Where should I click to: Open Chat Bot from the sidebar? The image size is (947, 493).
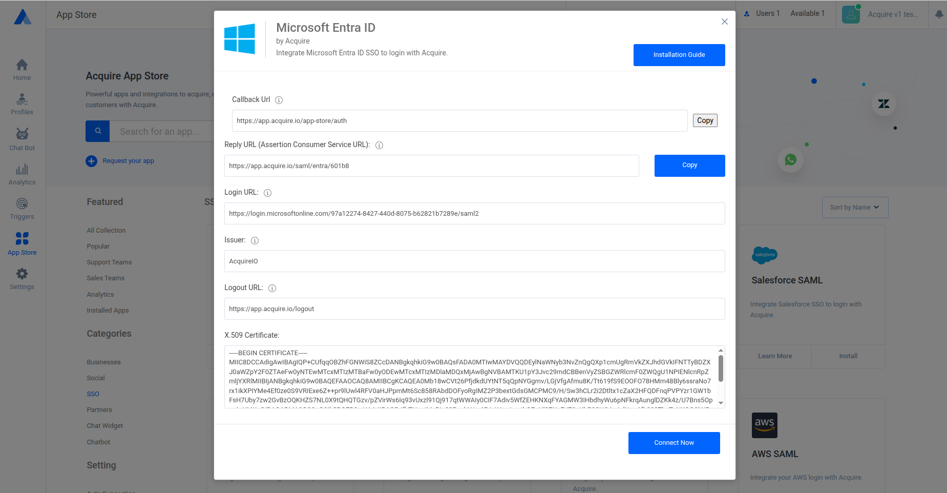(x=22, y=139)
